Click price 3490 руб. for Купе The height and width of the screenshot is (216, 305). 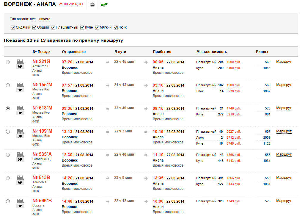234,68
